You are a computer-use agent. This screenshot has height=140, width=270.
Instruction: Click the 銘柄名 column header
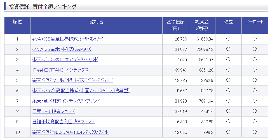(97, 25)
